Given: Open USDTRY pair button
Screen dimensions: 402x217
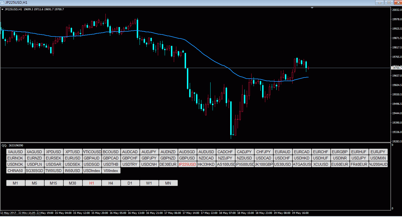Looking at the screenshot, I should pos(130,164).
